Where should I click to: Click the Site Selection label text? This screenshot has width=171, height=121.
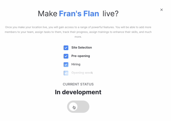(82, 48)
